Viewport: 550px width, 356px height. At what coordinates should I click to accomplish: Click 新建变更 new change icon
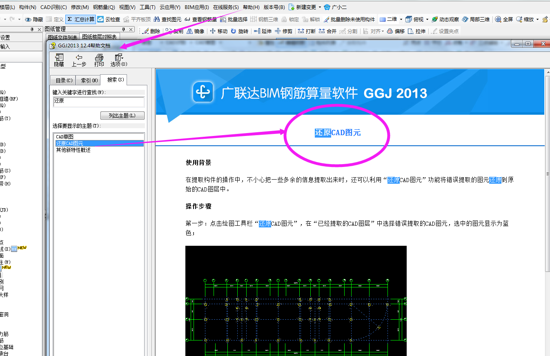(x=292, y=7)
